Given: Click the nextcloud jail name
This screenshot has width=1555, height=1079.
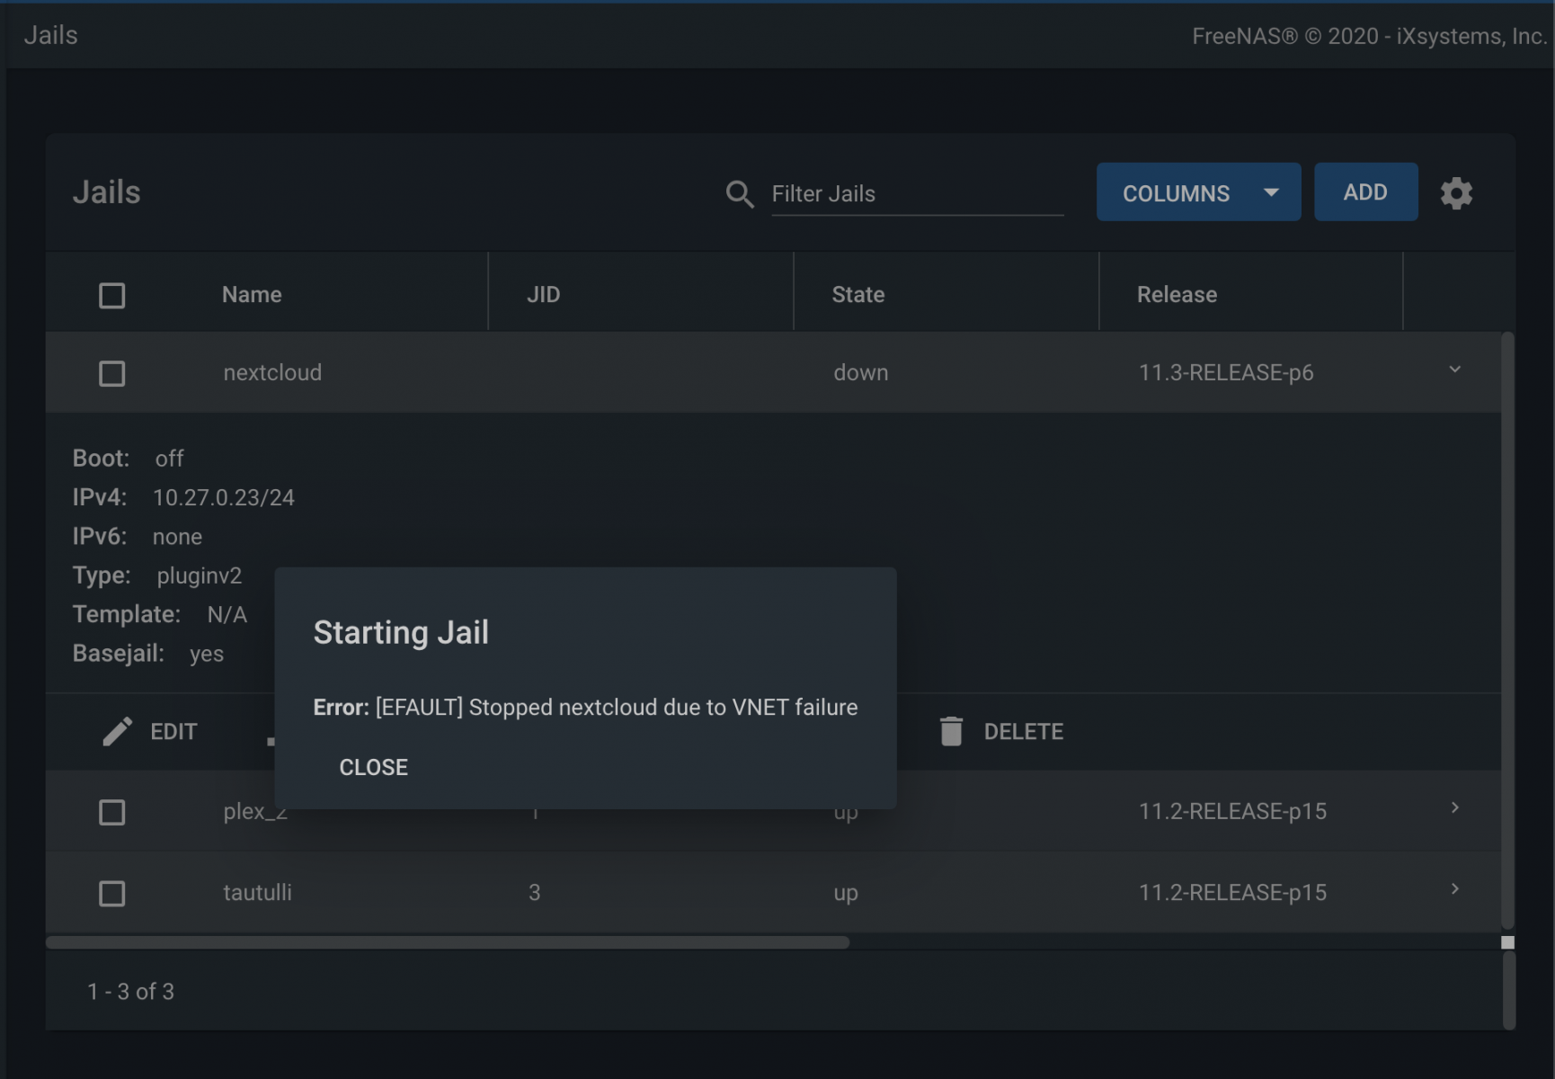Looking at the screenshot, I should point(272,372).
